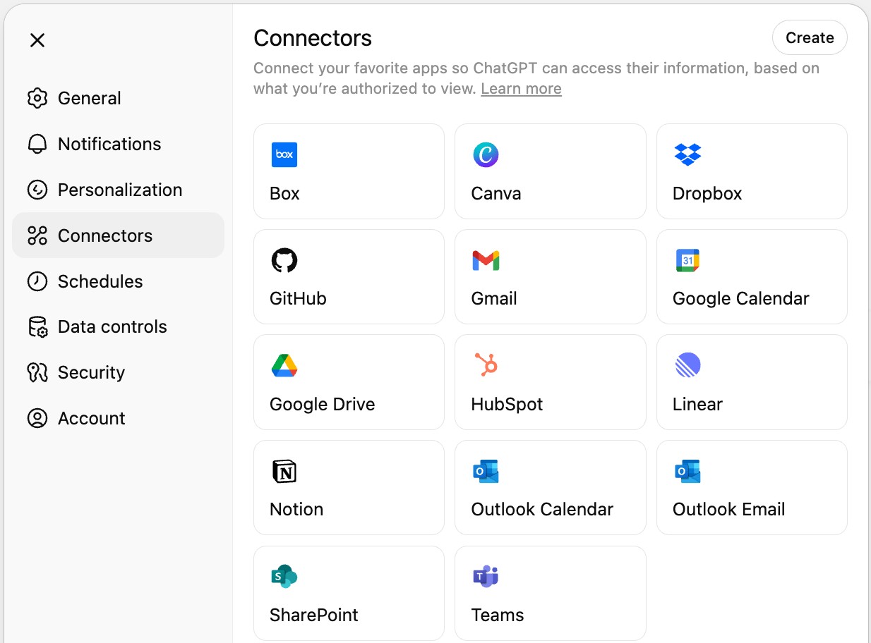Select the Canva connector icon

coord(486,154)
